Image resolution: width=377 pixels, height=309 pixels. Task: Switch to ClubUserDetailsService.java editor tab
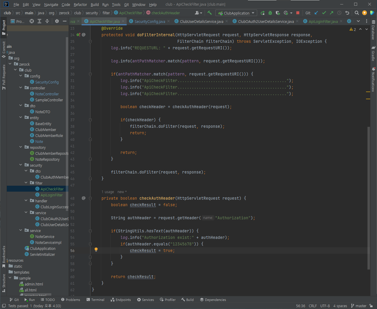pos(201,21)
